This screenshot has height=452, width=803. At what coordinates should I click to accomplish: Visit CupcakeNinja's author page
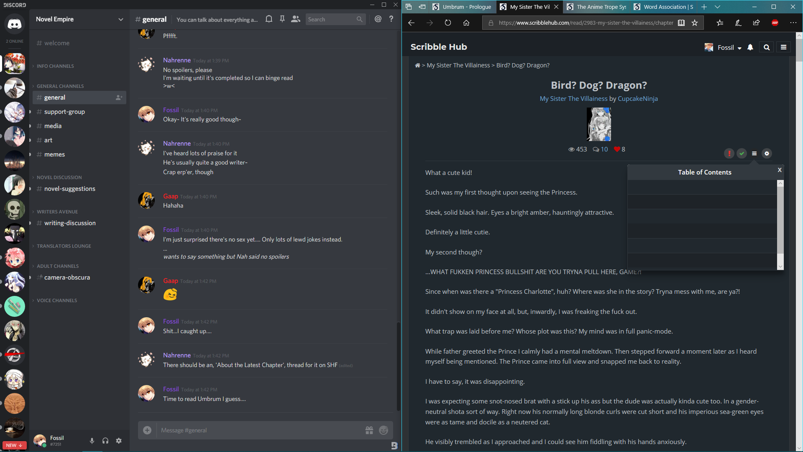pyautogui.click(x=637, y=98)
